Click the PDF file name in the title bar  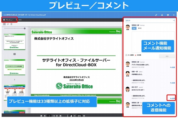pos(25,15)
